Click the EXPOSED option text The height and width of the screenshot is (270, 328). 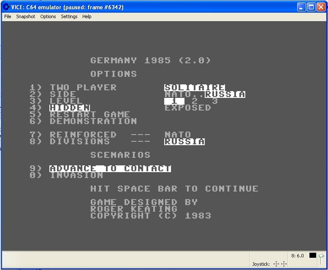(187, 108)
